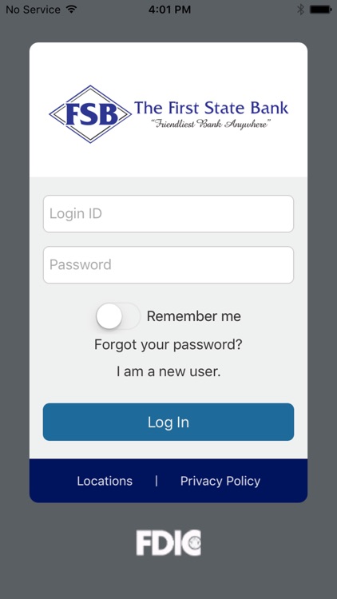Tap the No Service carrier text

(x=34, y=10)
